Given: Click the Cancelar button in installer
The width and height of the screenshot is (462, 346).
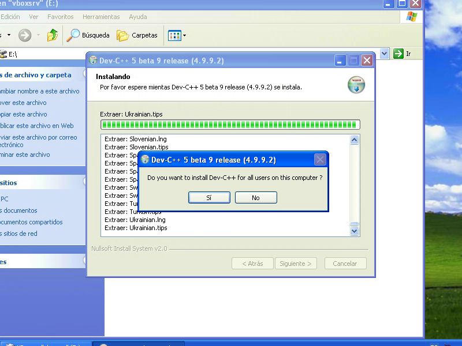Looking at the screenshot, I should [345, 264].
